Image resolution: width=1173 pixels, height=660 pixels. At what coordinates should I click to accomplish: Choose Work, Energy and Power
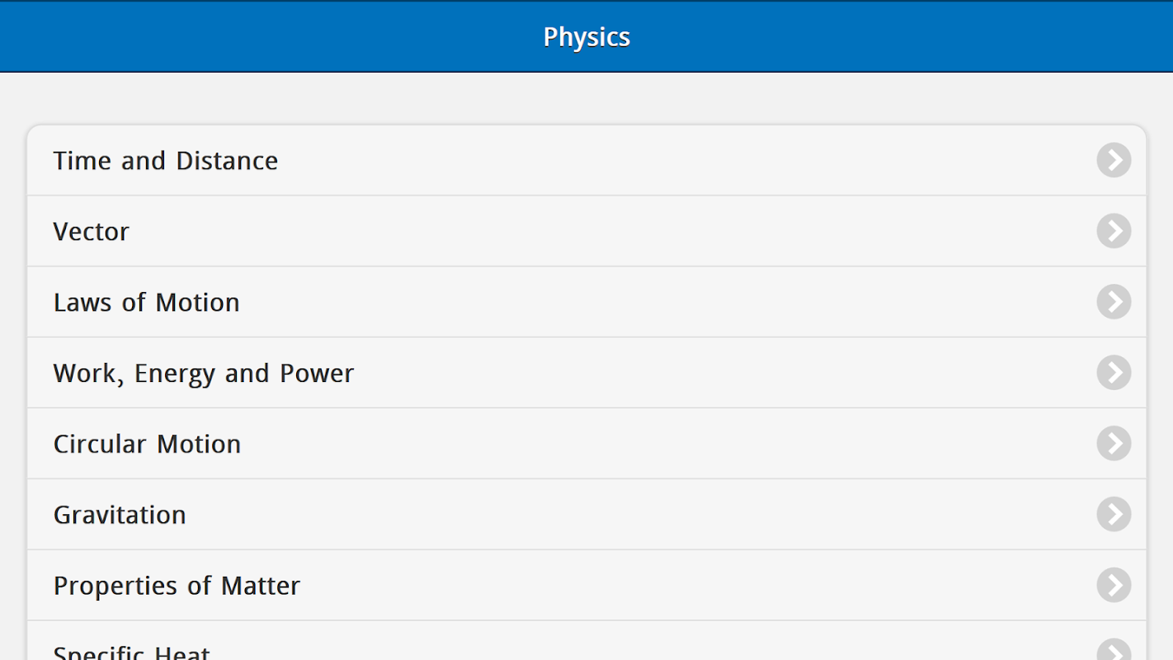click(x=204, y=373)
